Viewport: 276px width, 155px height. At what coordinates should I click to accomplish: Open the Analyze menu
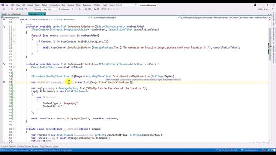71,5
